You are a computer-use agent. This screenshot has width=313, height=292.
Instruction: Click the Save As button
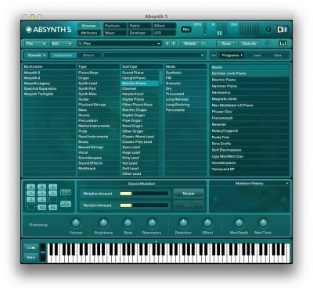[249, 44]
